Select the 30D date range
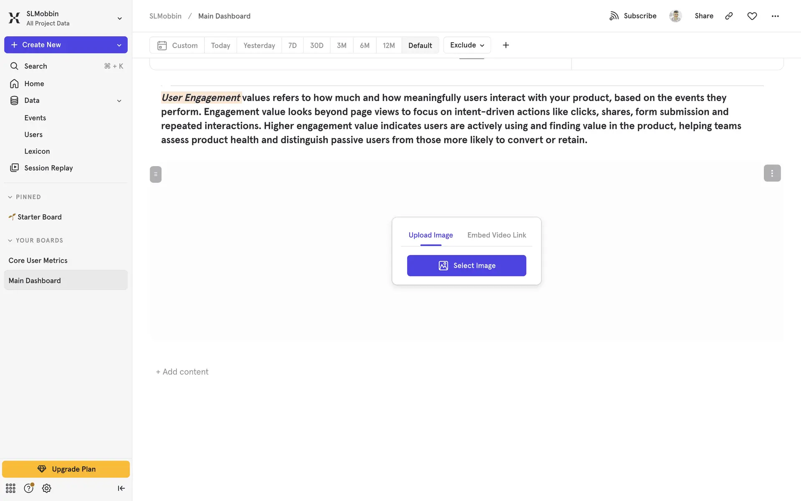Image resolution: width=801 pixels, height=501 pixels. click(x=316, y=45)
